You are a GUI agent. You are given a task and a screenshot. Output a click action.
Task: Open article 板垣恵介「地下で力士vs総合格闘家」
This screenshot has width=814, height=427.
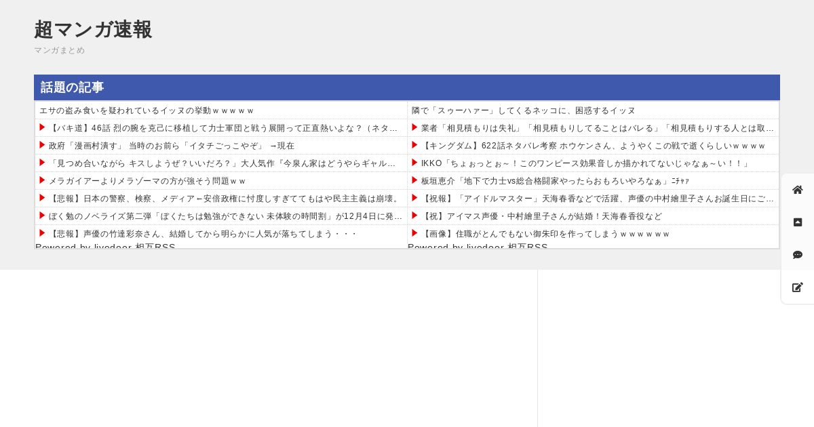(556, 181)
